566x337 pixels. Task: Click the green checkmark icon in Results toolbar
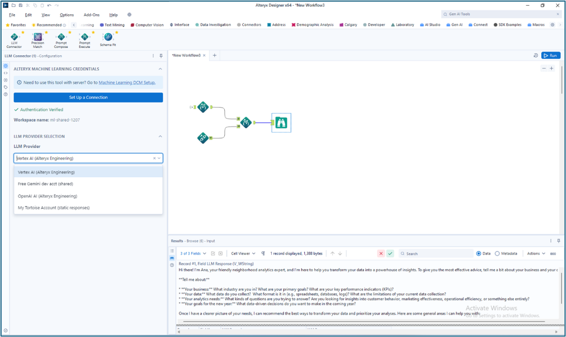390,253
